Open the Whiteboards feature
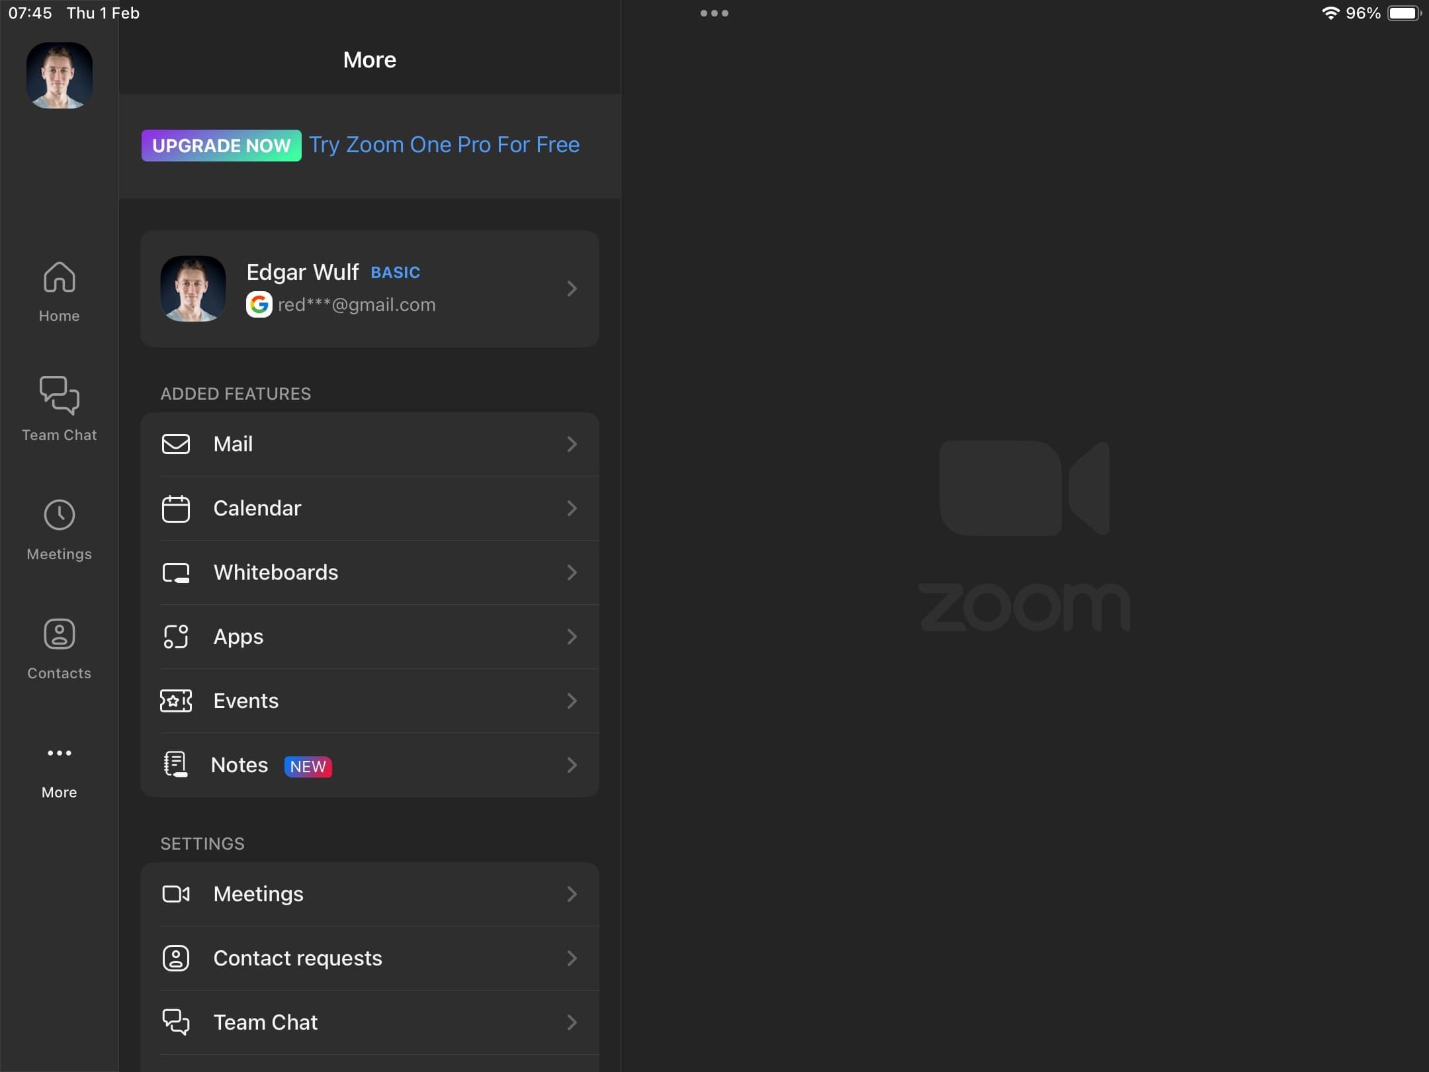The image size is (1429, 1072). click(x=370, y=573)
